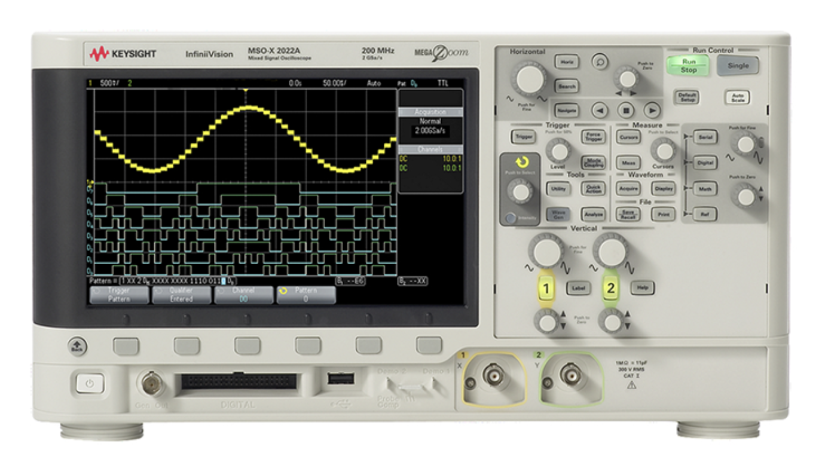This screenshot has width=825, height=465.
Task: Tap the Help key
Action: pyautogui.click(x=643, y=288)
